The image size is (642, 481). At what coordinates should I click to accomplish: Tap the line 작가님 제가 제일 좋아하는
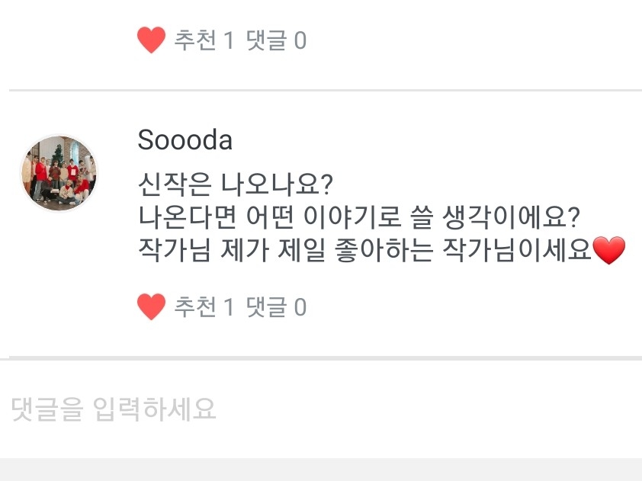[x=364, y=250]
